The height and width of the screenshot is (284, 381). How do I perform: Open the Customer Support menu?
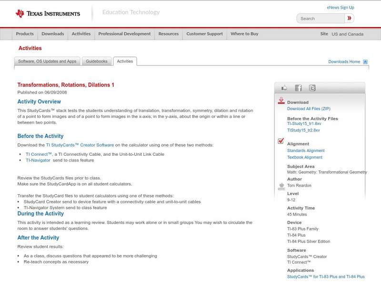click(x=205, y=34)
